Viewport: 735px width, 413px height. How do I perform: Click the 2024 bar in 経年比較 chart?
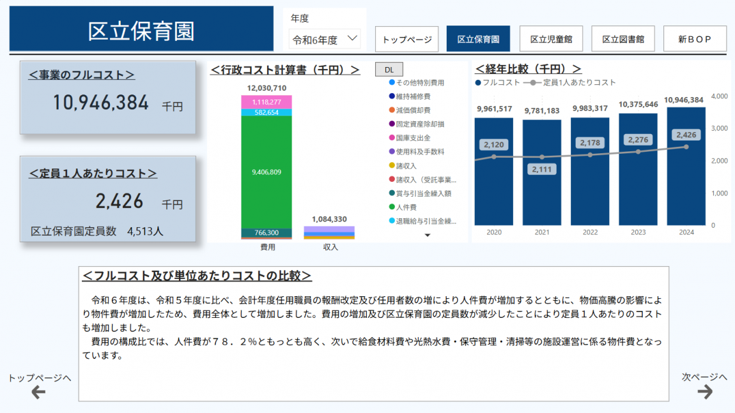click(x=686, y=166)
